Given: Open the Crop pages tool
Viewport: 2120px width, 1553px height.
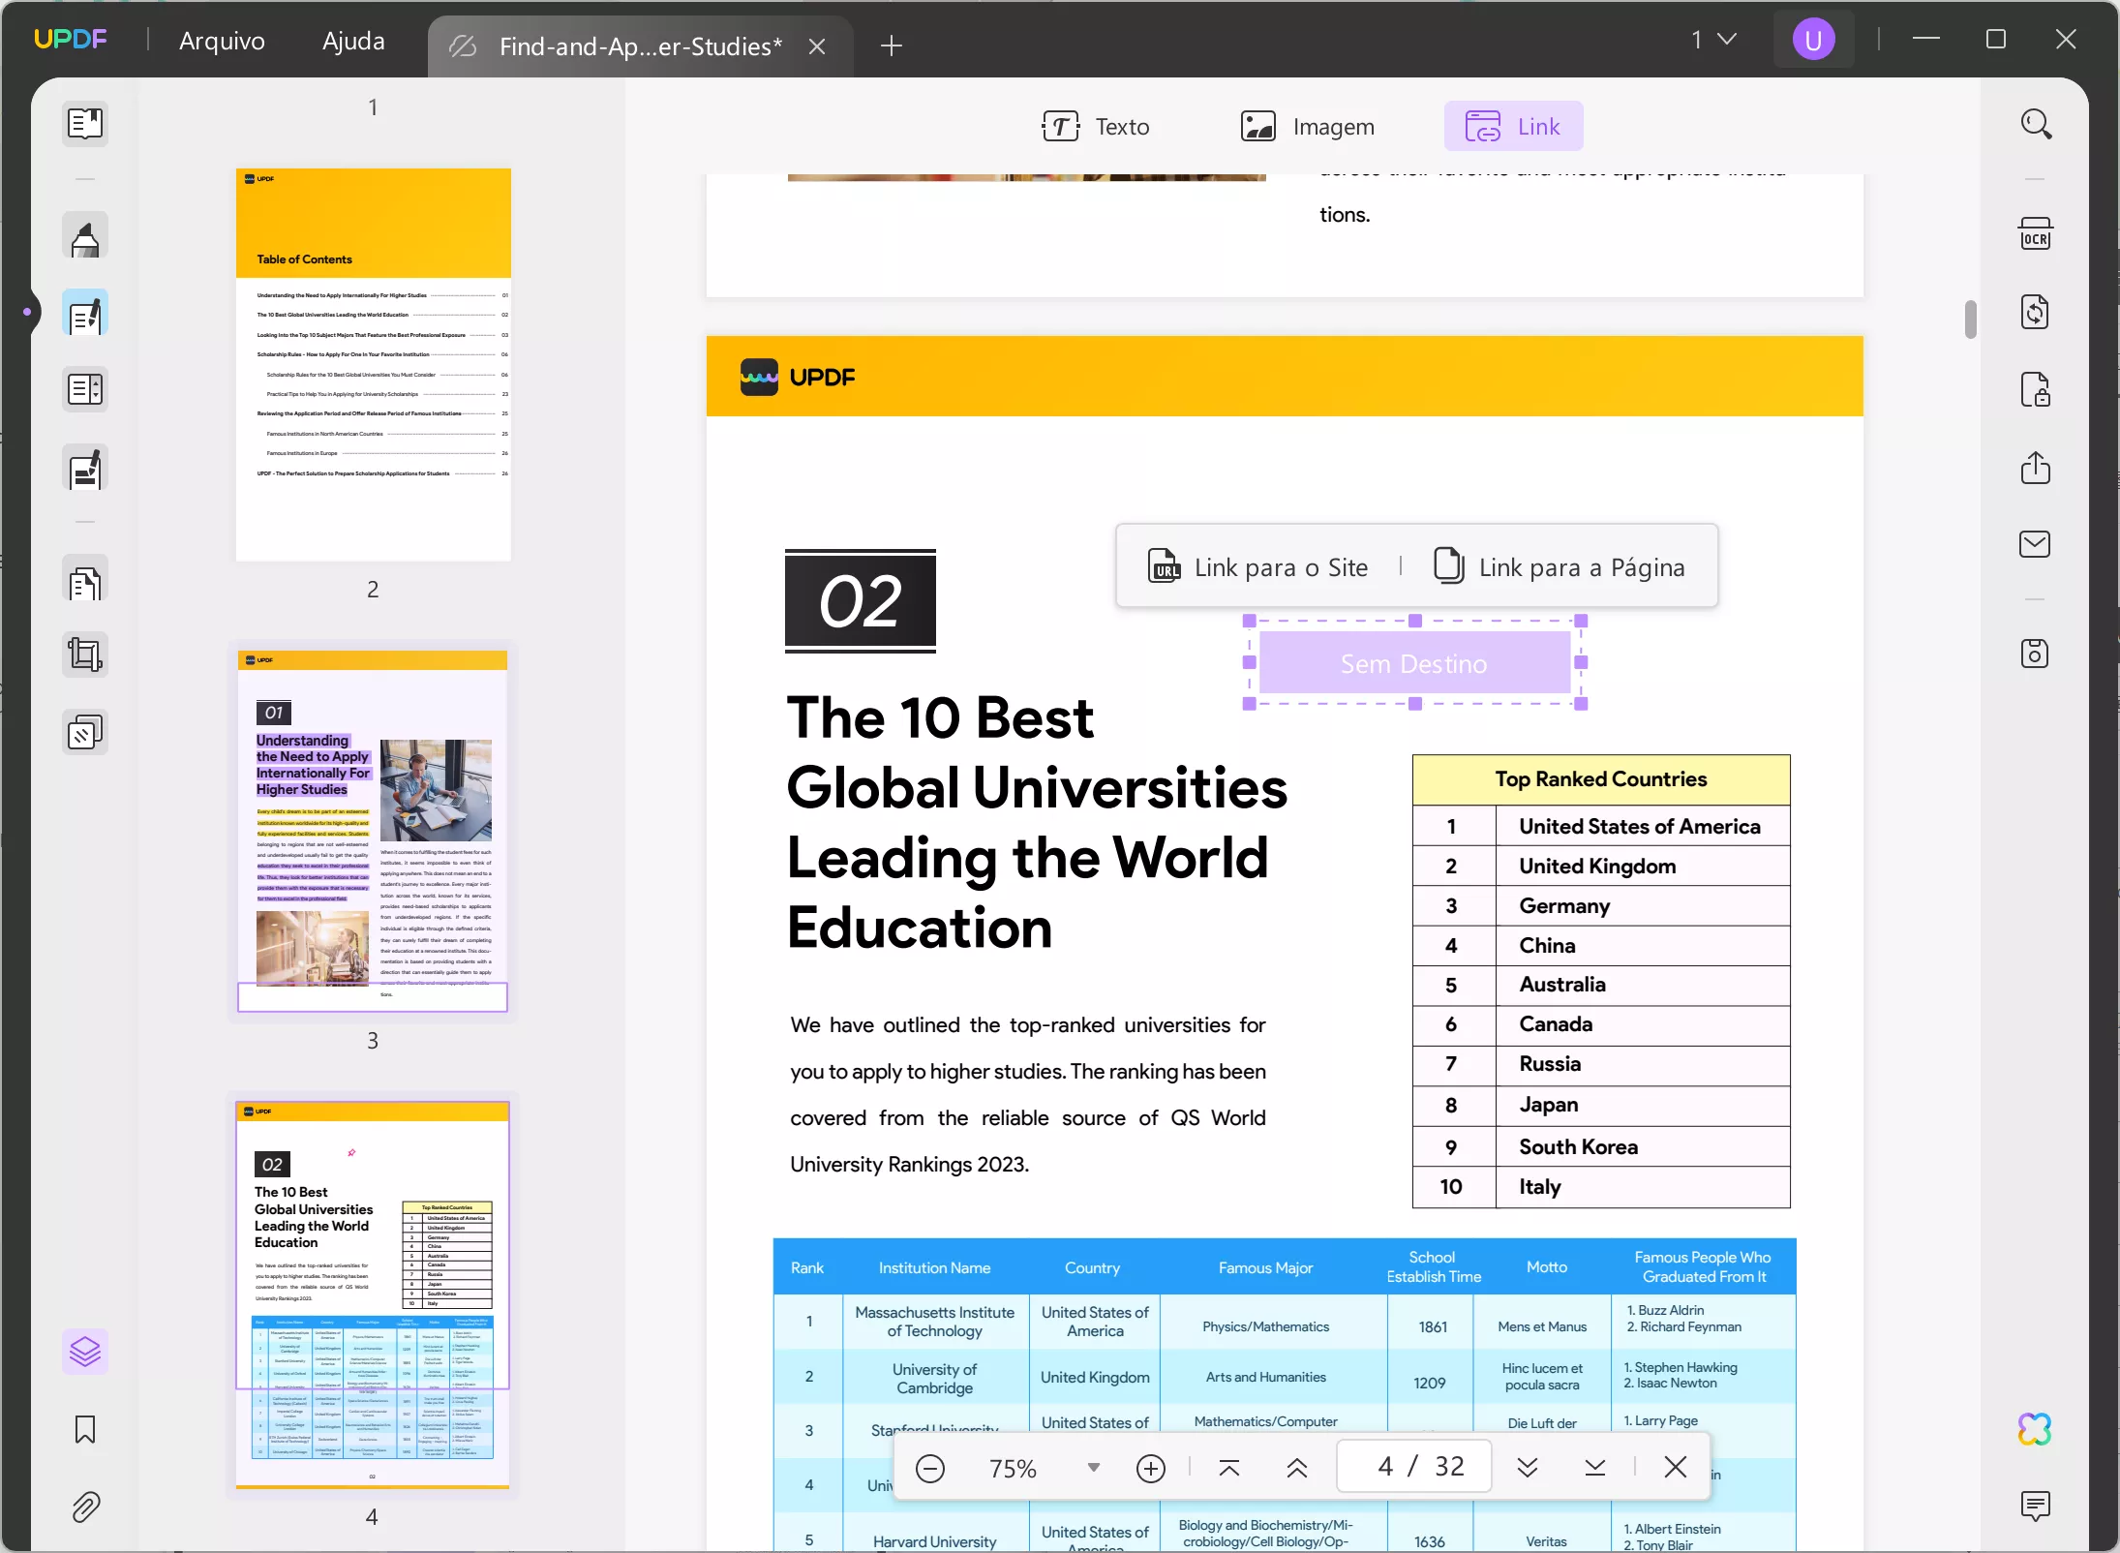Looking at the screenshot, I should pyautogui.click(x=85, y=655).
